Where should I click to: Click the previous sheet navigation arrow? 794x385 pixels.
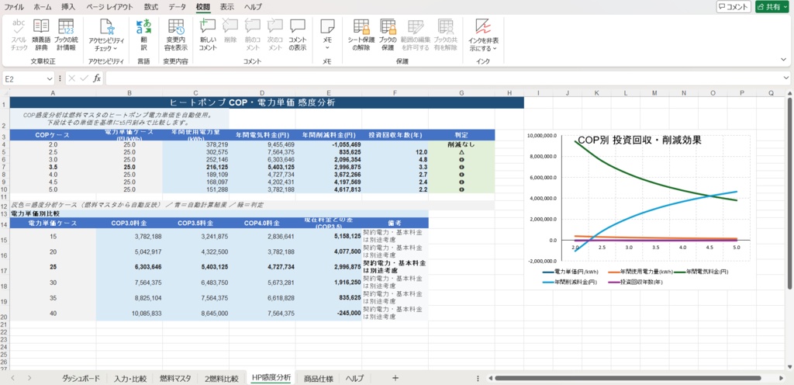coord(13,378)
